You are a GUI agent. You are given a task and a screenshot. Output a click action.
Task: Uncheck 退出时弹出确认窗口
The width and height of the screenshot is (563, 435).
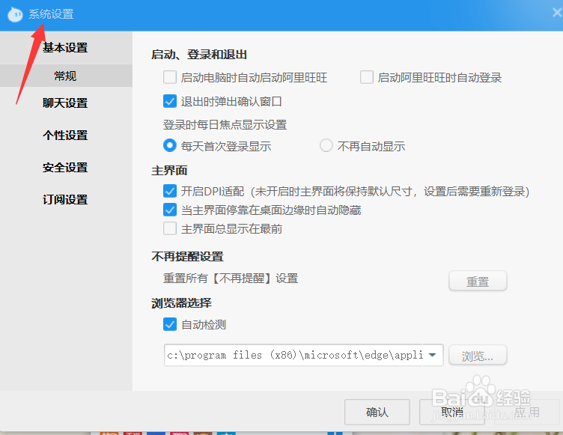(x=170, y=101)
